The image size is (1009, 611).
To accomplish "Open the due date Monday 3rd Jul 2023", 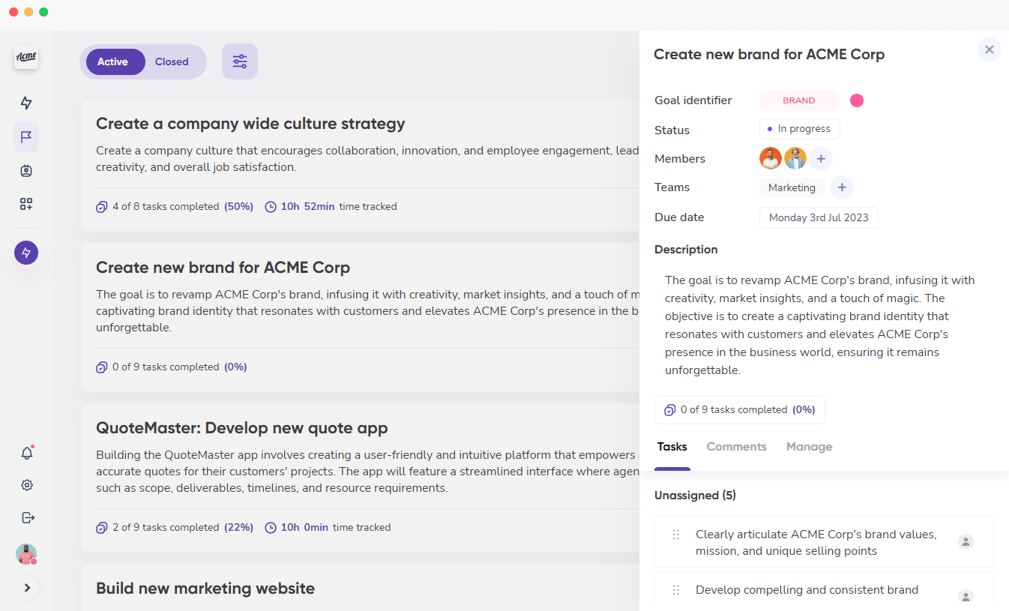I will [819, 217].
